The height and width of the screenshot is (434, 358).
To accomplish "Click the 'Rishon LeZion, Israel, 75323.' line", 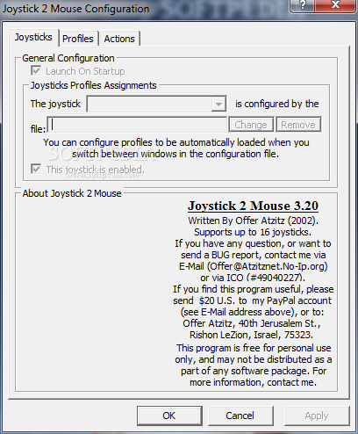I will tap(251, 335).
